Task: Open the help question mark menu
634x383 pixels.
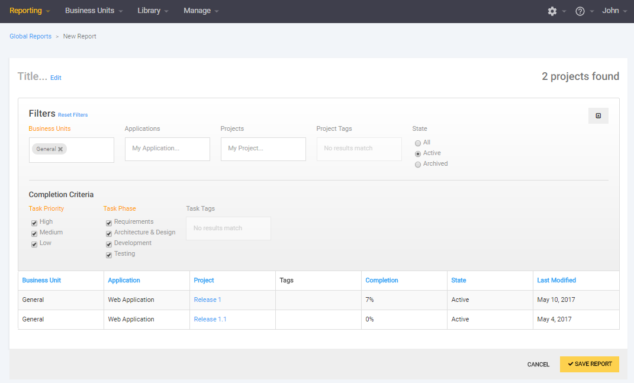Action: (x=580, y=11)
